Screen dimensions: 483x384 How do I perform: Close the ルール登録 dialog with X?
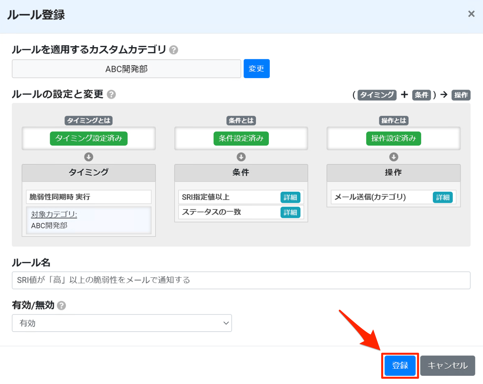(471, 14)
